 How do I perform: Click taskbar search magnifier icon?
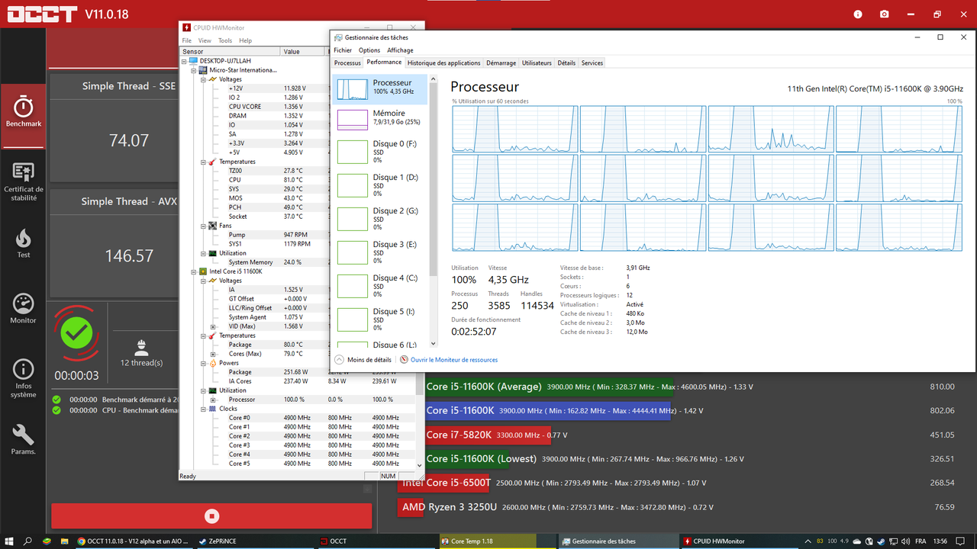pyautogui.click(x=28, y=541)
